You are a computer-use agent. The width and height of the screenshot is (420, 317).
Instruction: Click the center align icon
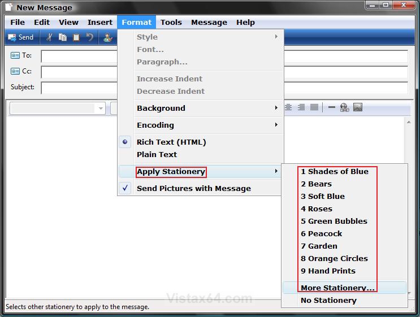point(288,107)
